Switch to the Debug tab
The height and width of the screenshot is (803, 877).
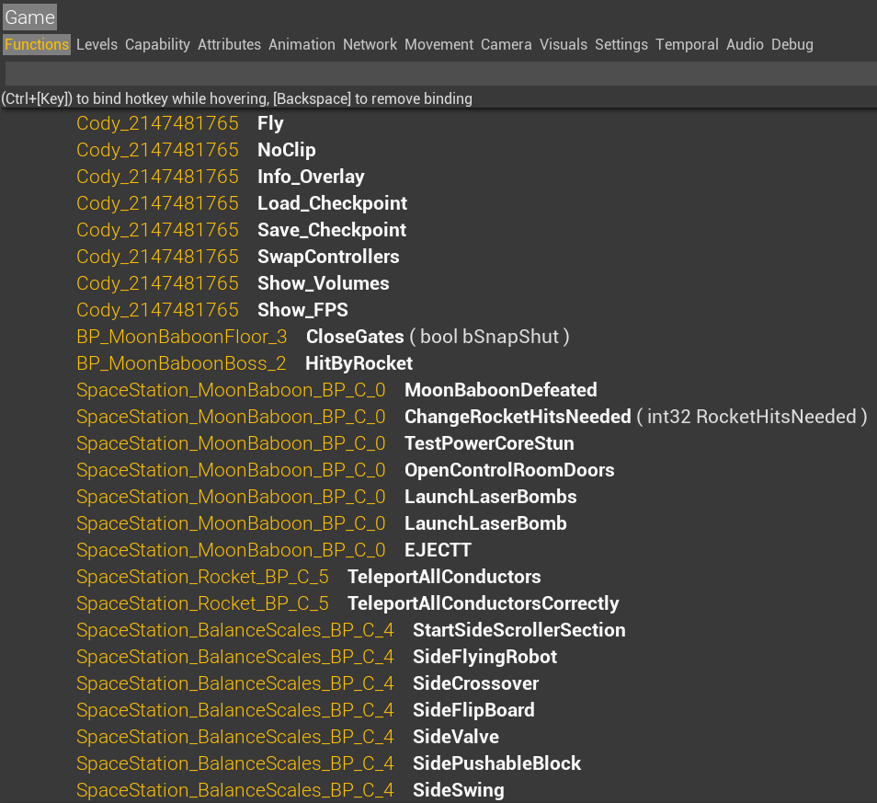[x=792, y=44]
